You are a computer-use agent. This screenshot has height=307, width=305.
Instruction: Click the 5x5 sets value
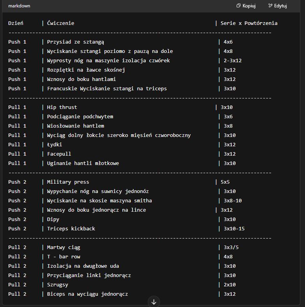[225, 182]
